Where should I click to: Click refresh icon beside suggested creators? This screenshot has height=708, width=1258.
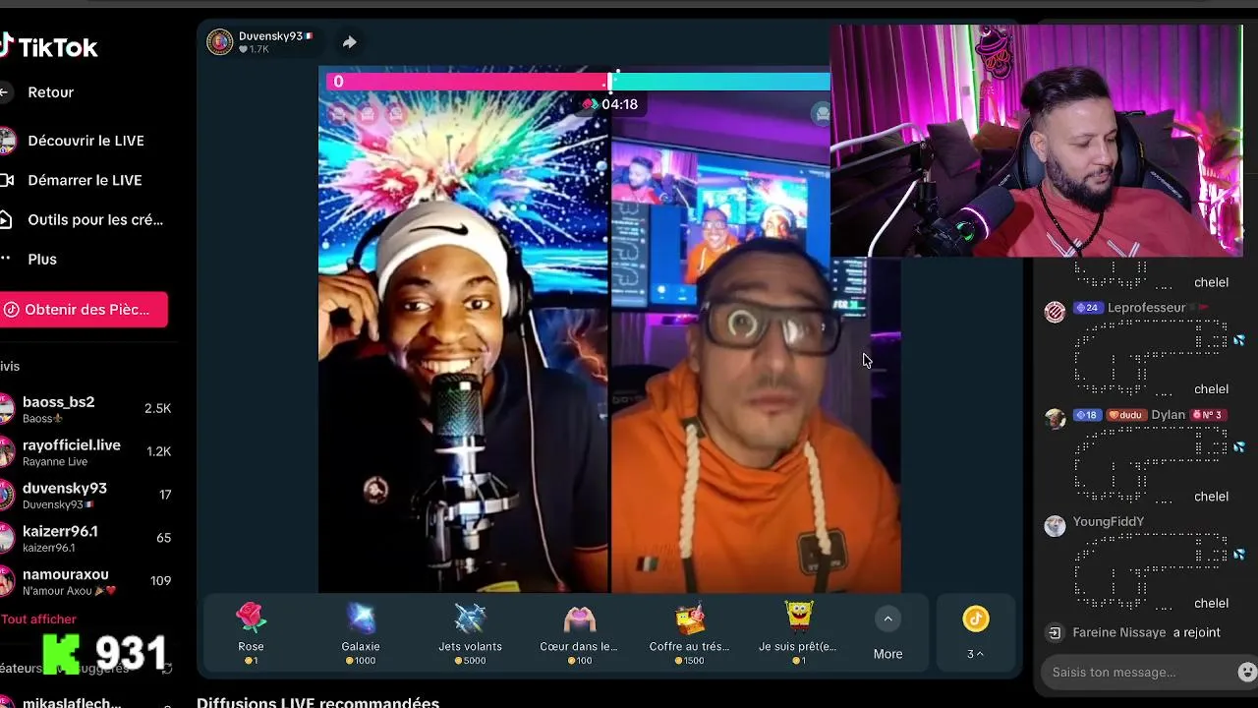(x=167, y=669)
